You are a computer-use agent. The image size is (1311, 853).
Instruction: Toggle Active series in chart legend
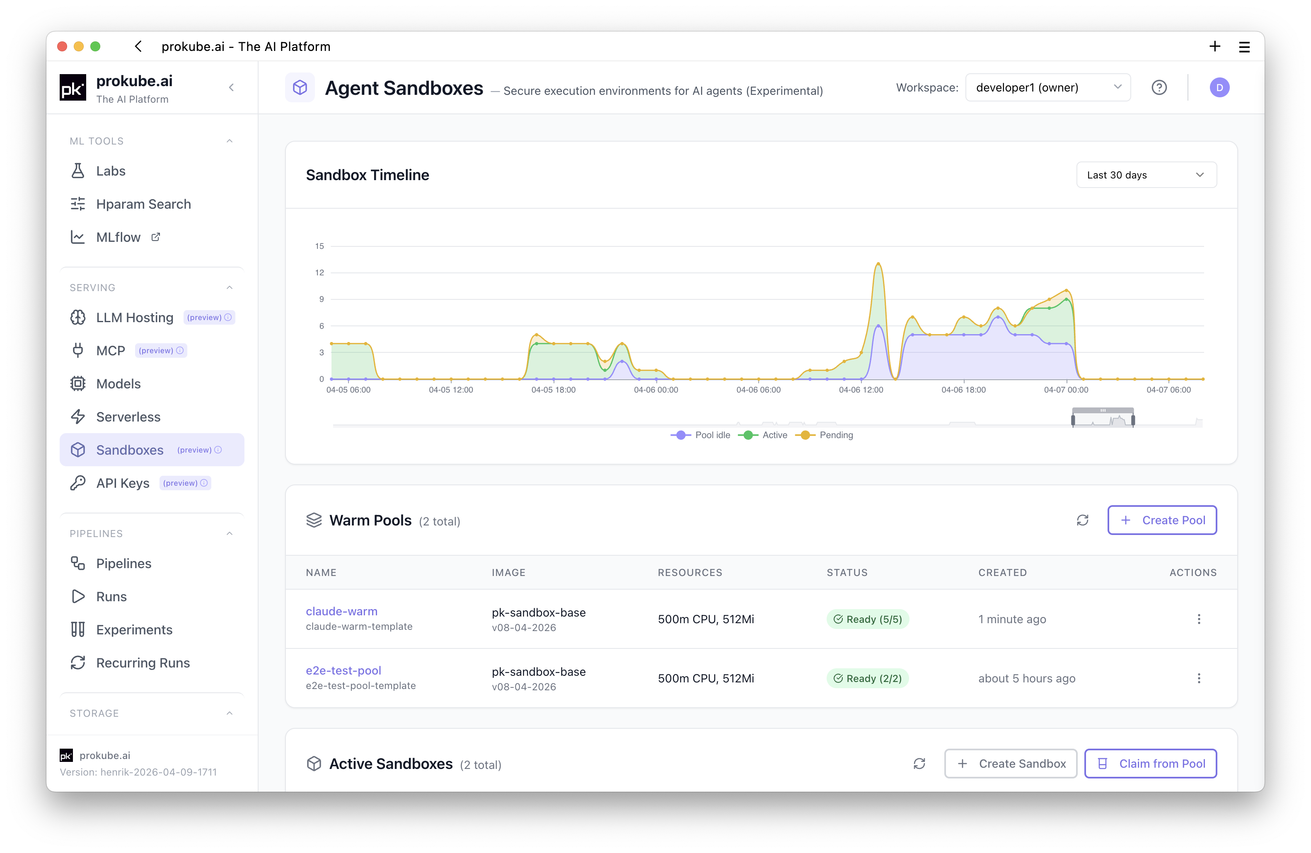[762, 435]
